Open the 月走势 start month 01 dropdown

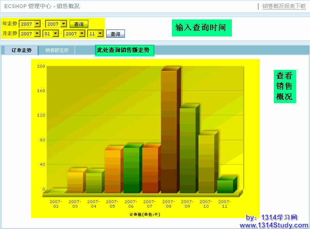click(x=51, y=34)
